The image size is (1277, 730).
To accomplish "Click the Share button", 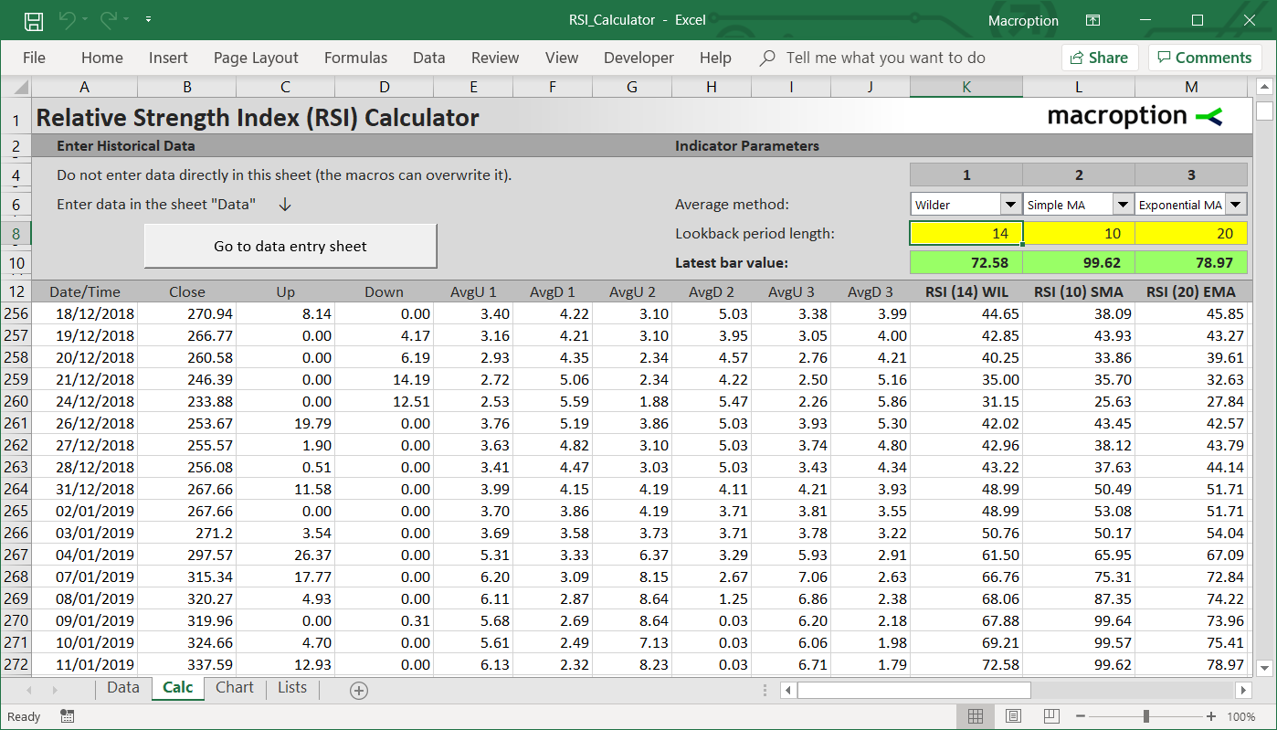I will click(1100, 58).
